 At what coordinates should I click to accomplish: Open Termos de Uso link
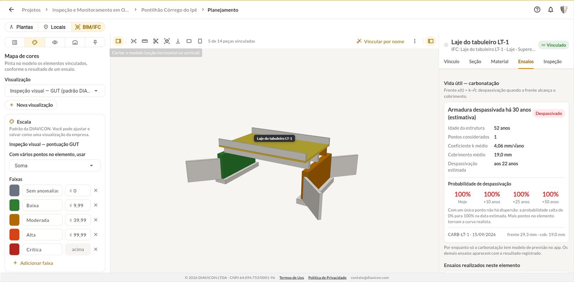(291, 278)
